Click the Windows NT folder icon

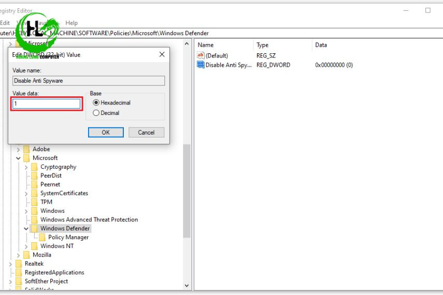(x=34, y=246)
